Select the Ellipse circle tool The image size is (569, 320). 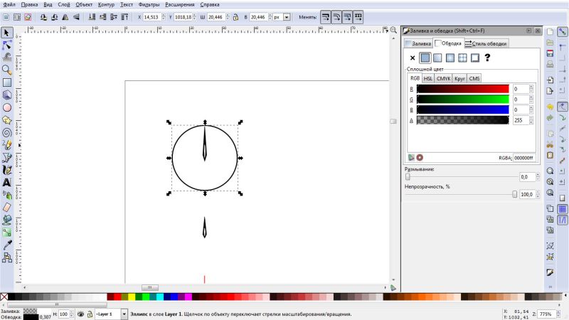point(7,108)
